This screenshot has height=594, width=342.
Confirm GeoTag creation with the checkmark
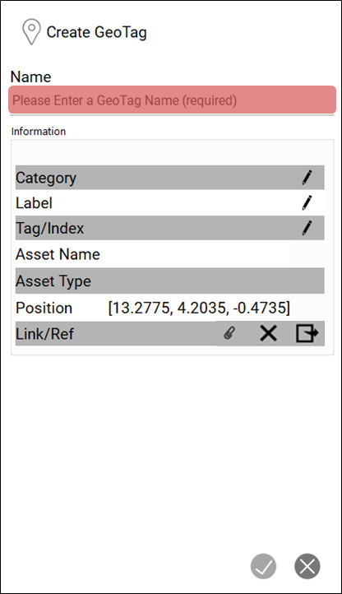(x=263, y=566)
